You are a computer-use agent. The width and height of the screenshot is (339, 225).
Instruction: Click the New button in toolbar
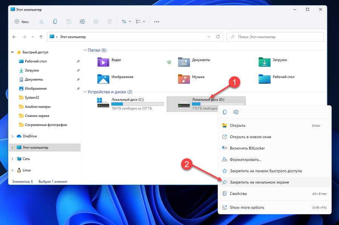point(21,21)
